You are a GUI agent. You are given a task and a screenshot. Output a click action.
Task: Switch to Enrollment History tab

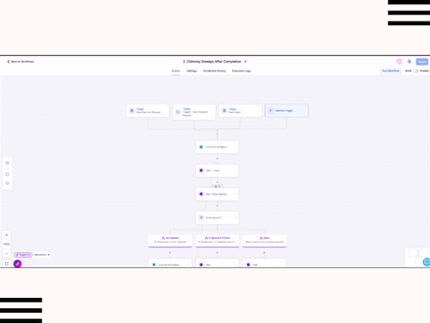[x=214, y=71]
